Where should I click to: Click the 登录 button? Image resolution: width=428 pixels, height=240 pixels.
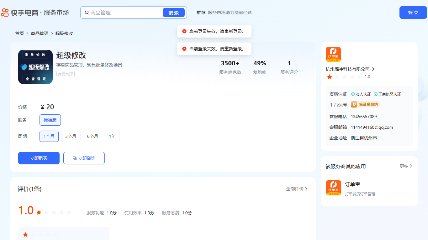point(413,12)
